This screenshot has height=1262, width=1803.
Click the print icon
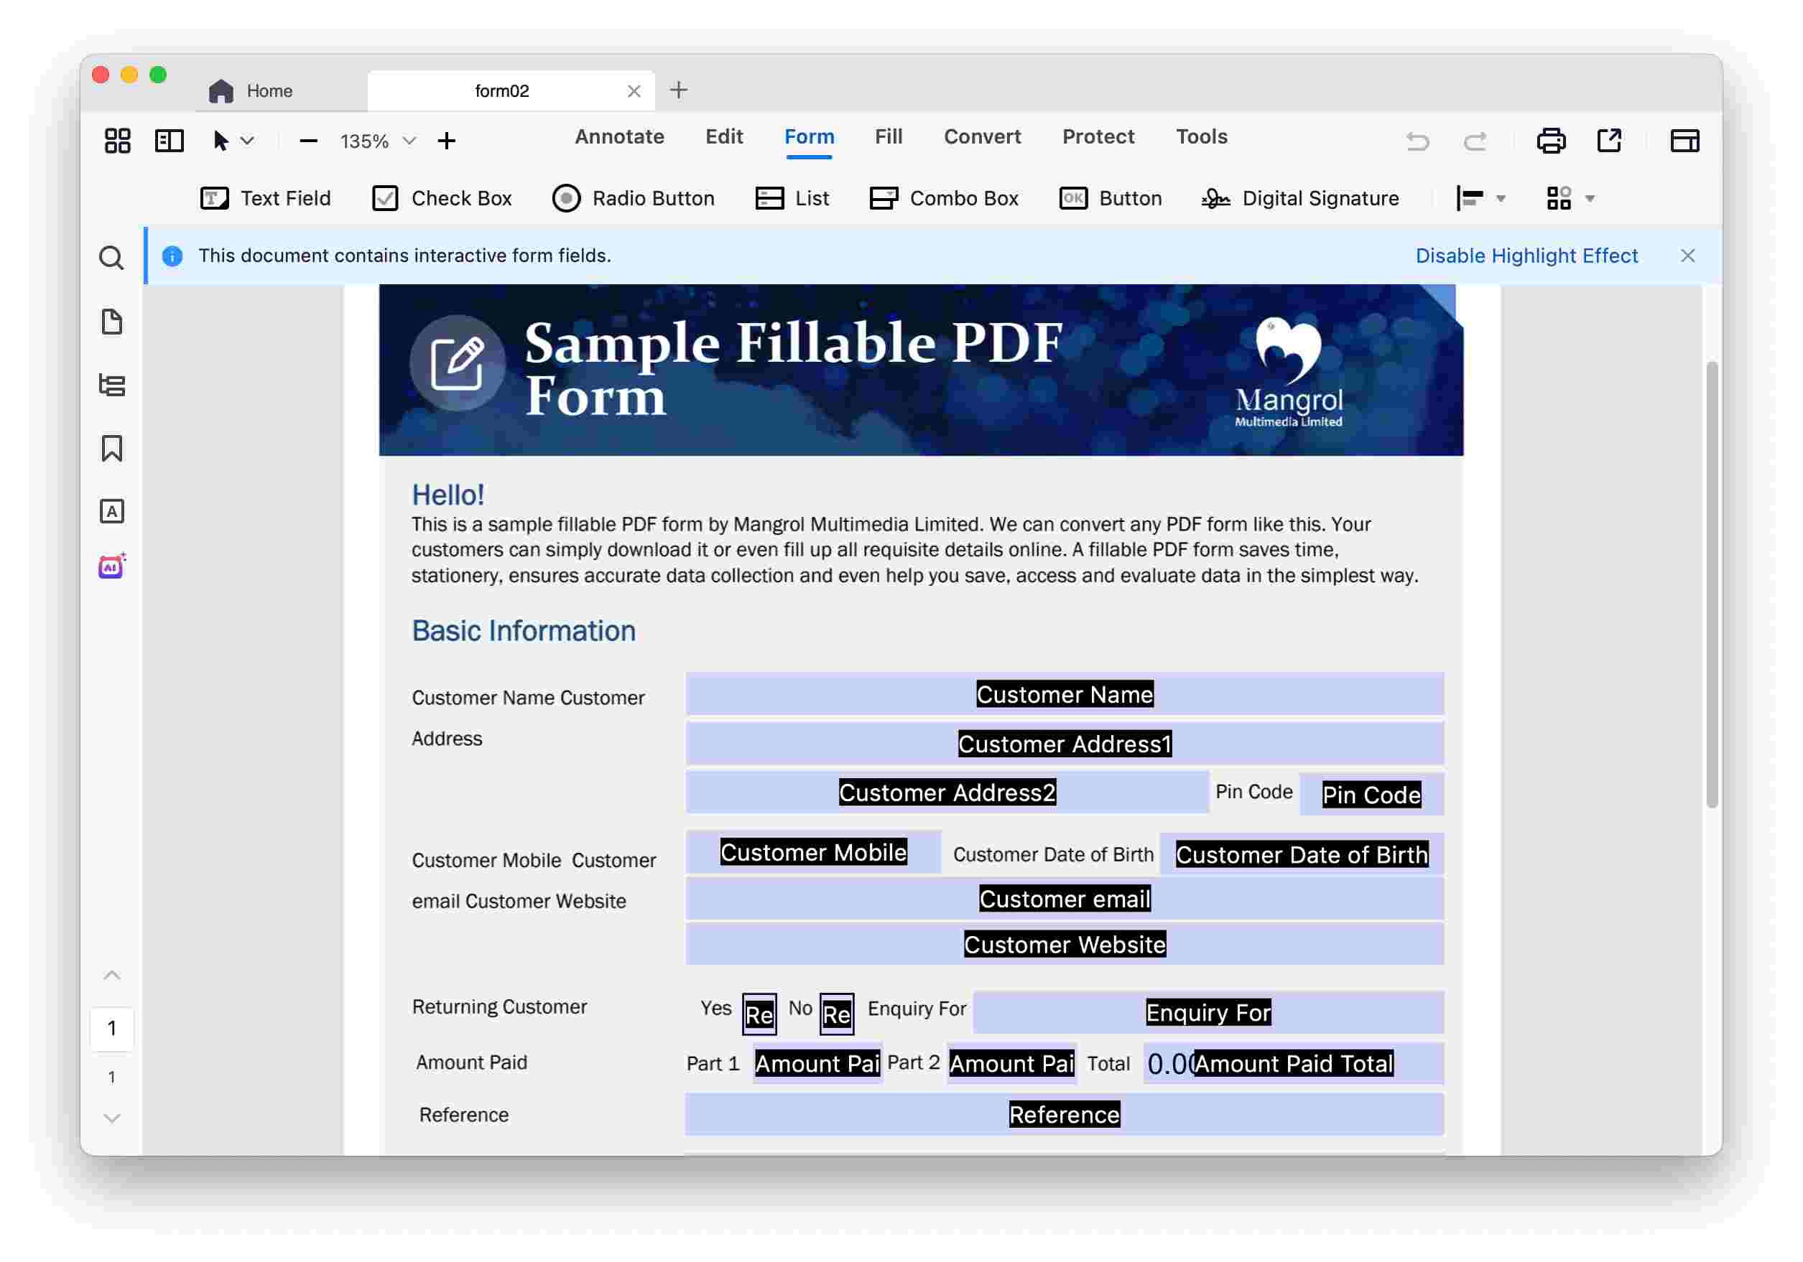[x=1550, y=141]
